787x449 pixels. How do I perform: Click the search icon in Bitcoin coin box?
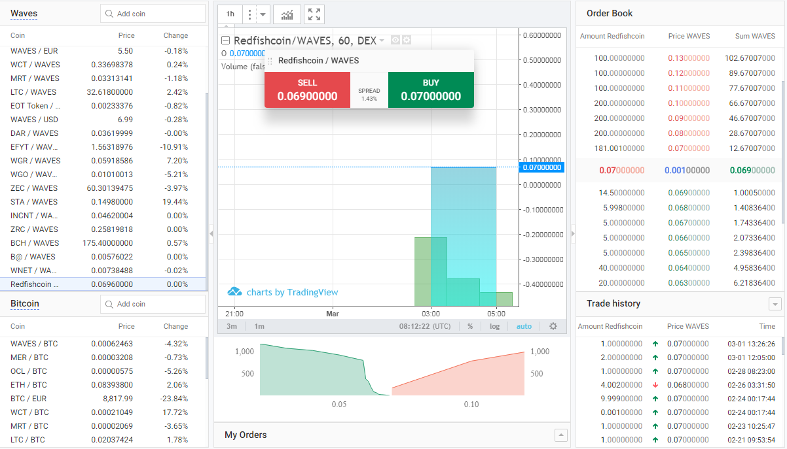(109, 304)
